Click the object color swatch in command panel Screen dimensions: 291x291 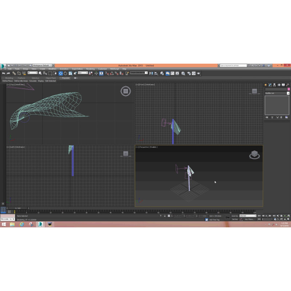pos(289,89)
